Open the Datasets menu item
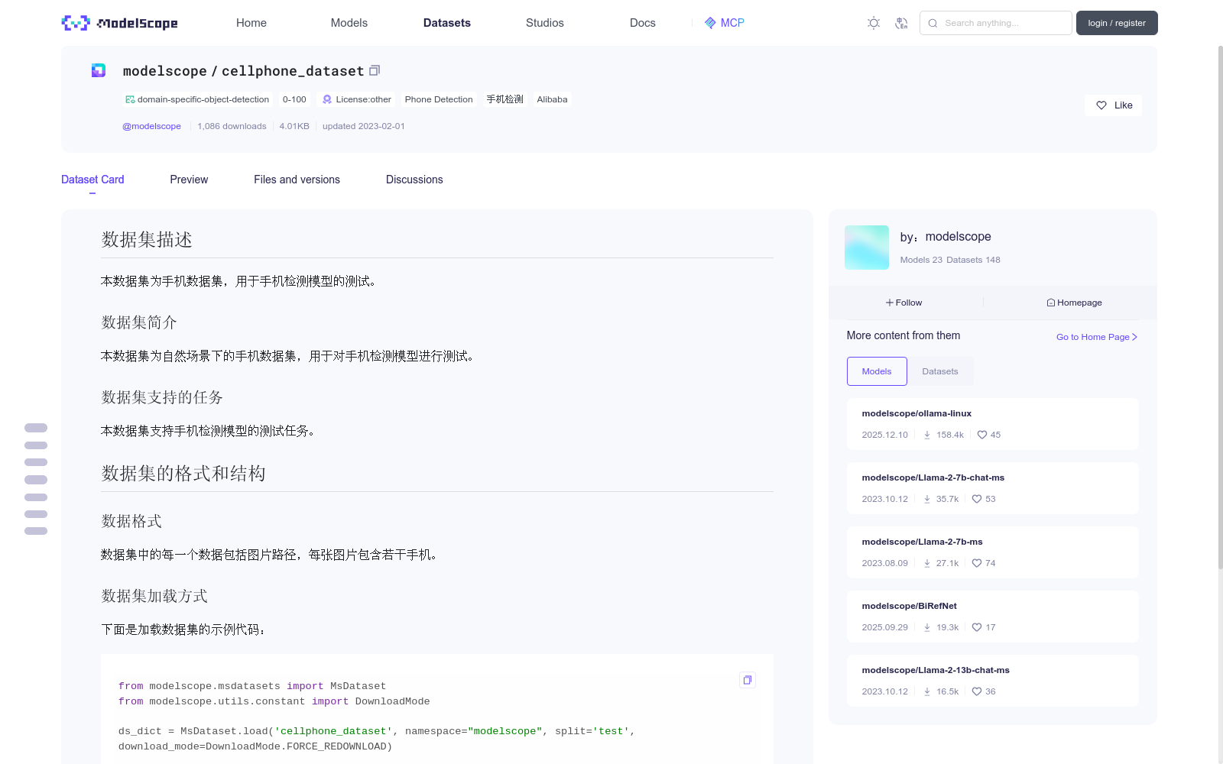Screen dimensions: 1223x764 pyautogui.click(x=447, y=23)
